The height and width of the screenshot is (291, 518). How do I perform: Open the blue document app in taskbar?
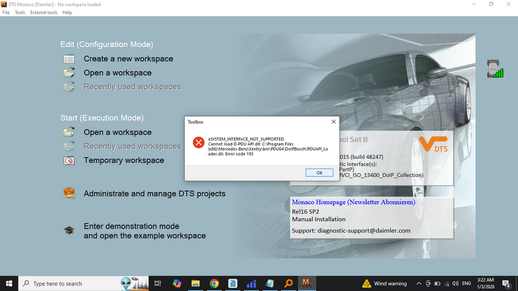(233, 284)
